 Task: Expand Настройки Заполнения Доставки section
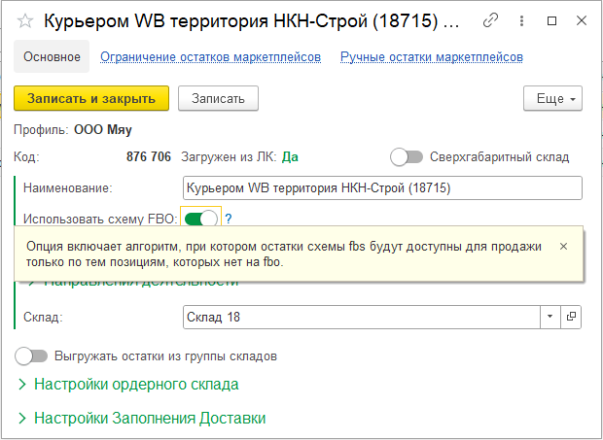pos(142,418)
